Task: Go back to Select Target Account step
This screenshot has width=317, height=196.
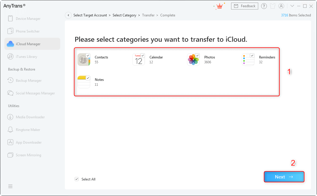Action: 90,15
